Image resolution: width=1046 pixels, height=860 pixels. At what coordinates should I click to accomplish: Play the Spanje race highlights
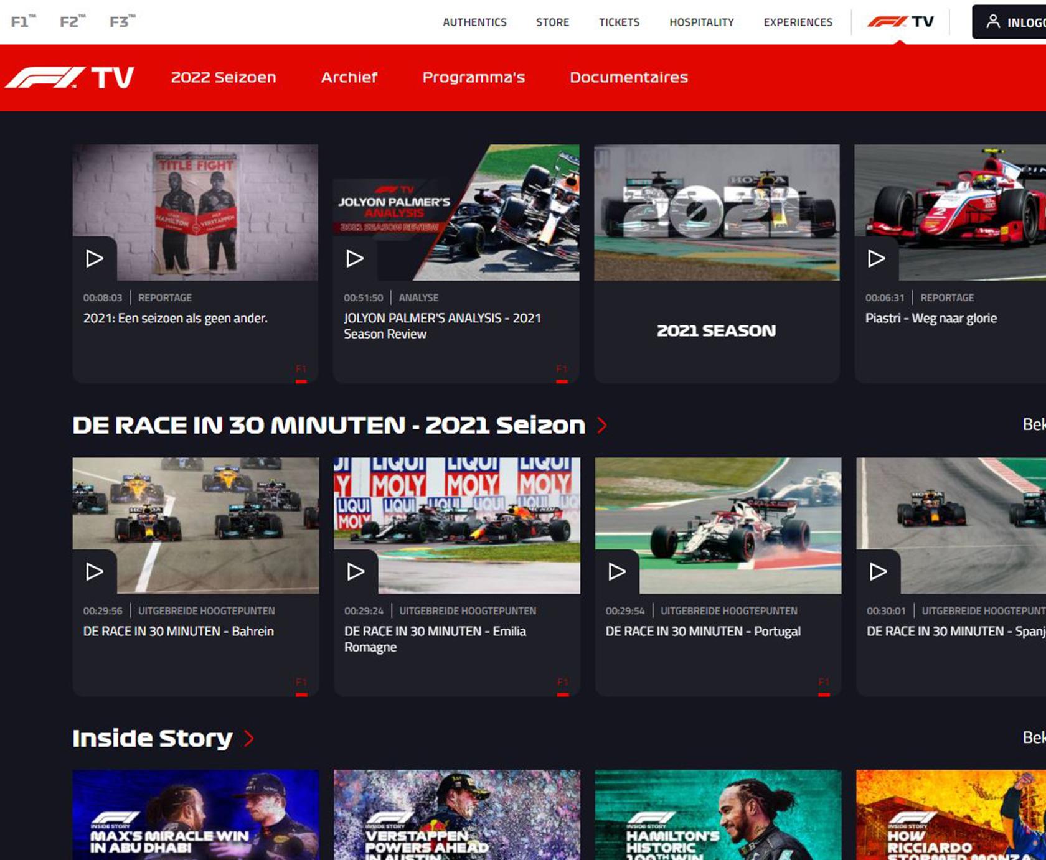[879, 571]
